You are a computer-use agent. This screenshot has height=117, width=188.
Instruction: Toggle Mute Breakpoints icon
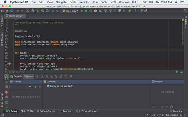[7, 97]
